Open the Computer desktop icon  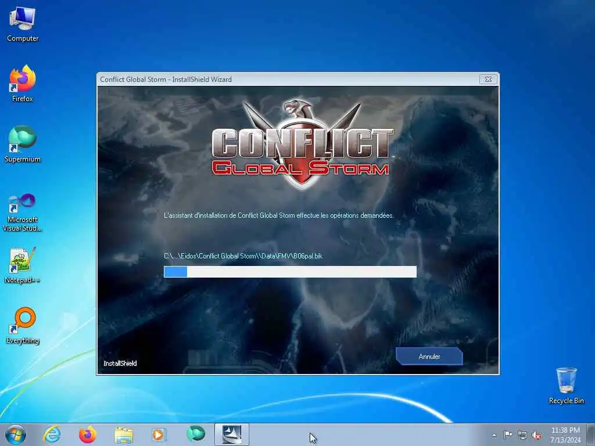click(x=23, y=24)
